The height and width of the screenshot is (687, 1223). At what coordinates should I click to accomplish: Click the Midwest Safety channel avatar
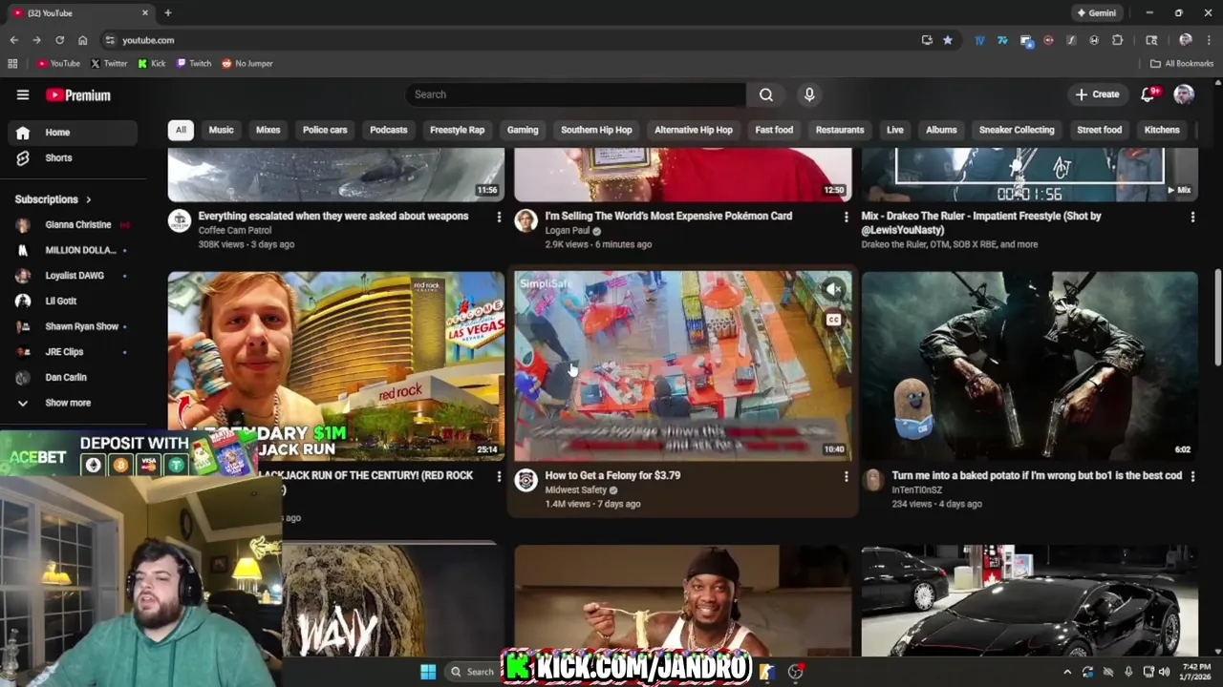tap(526, 480)
